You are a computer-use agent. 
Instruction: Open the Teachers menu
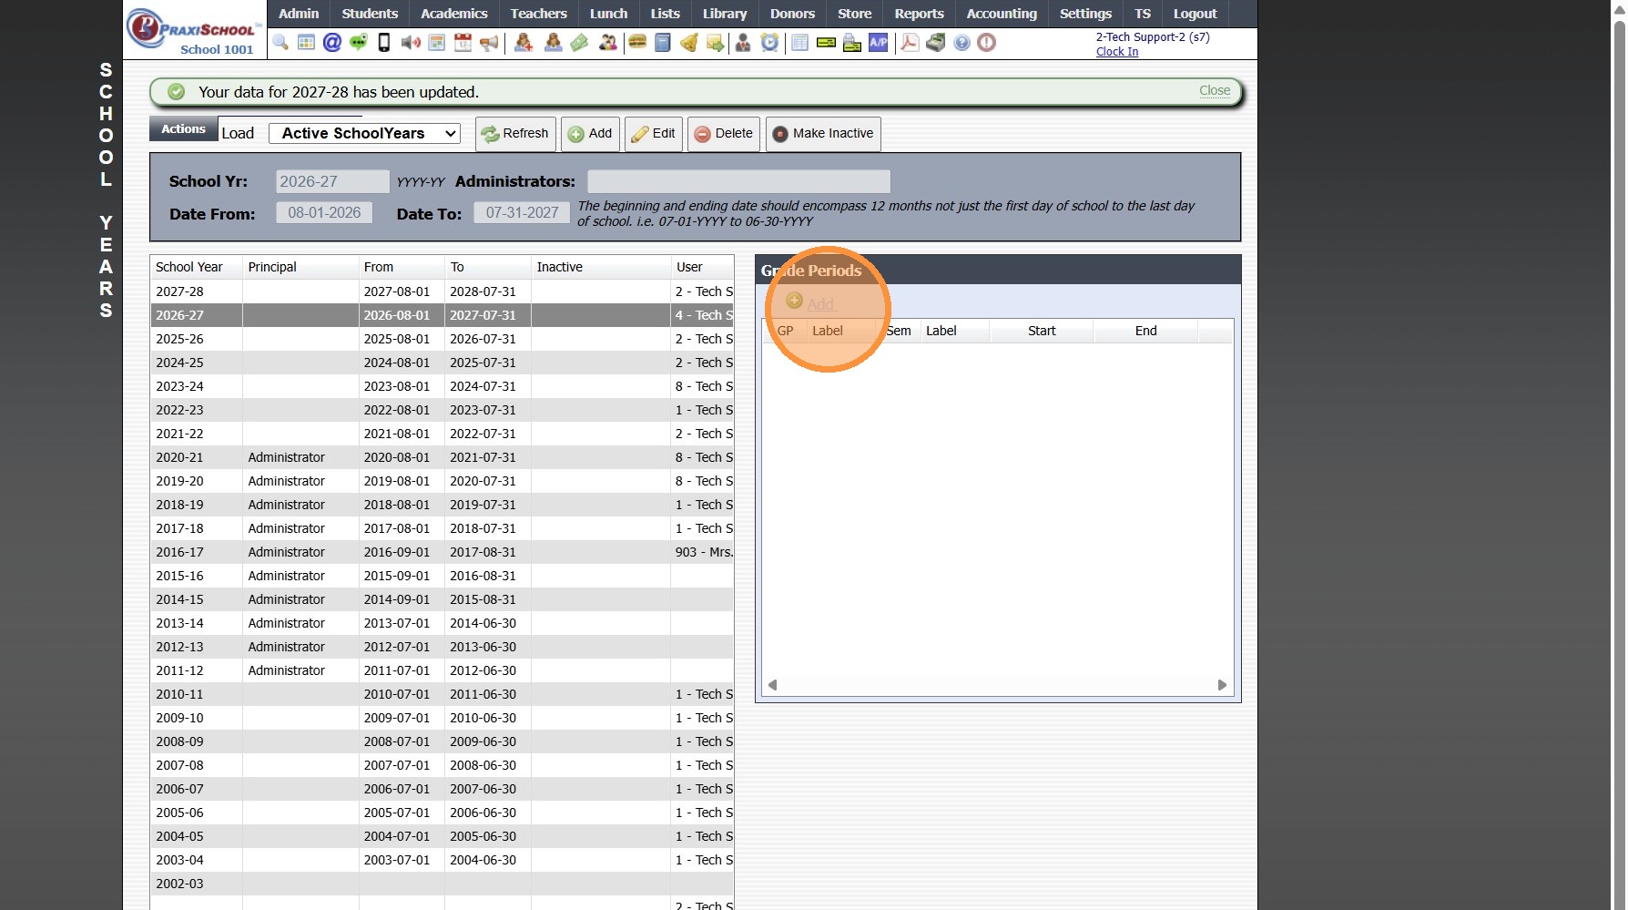539,14
